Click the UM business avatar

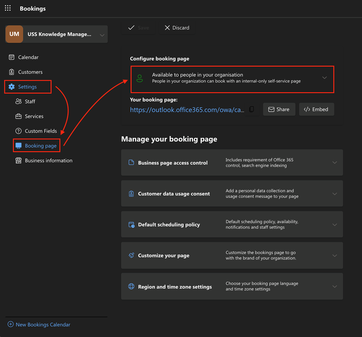point(14,34)
